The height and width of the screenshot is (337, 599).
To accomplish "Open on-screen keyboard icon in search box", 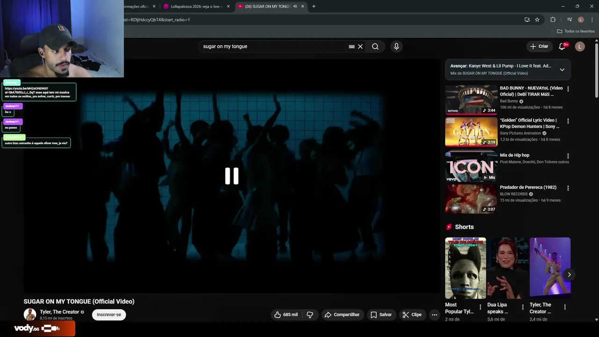I will click(x=351, y=46).
